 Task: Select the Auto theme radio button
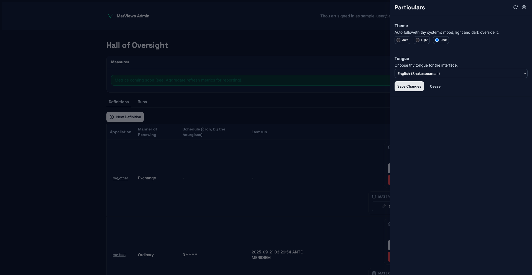(398, 40)
